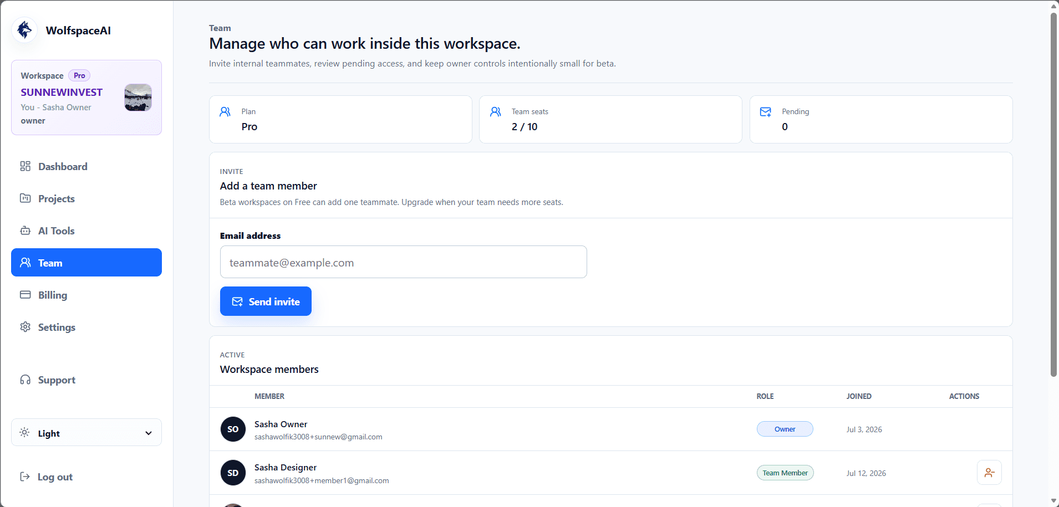1059x507 pixels.
Task: Remove Sasha Designer from the workspace
Action: click(989, 473)
